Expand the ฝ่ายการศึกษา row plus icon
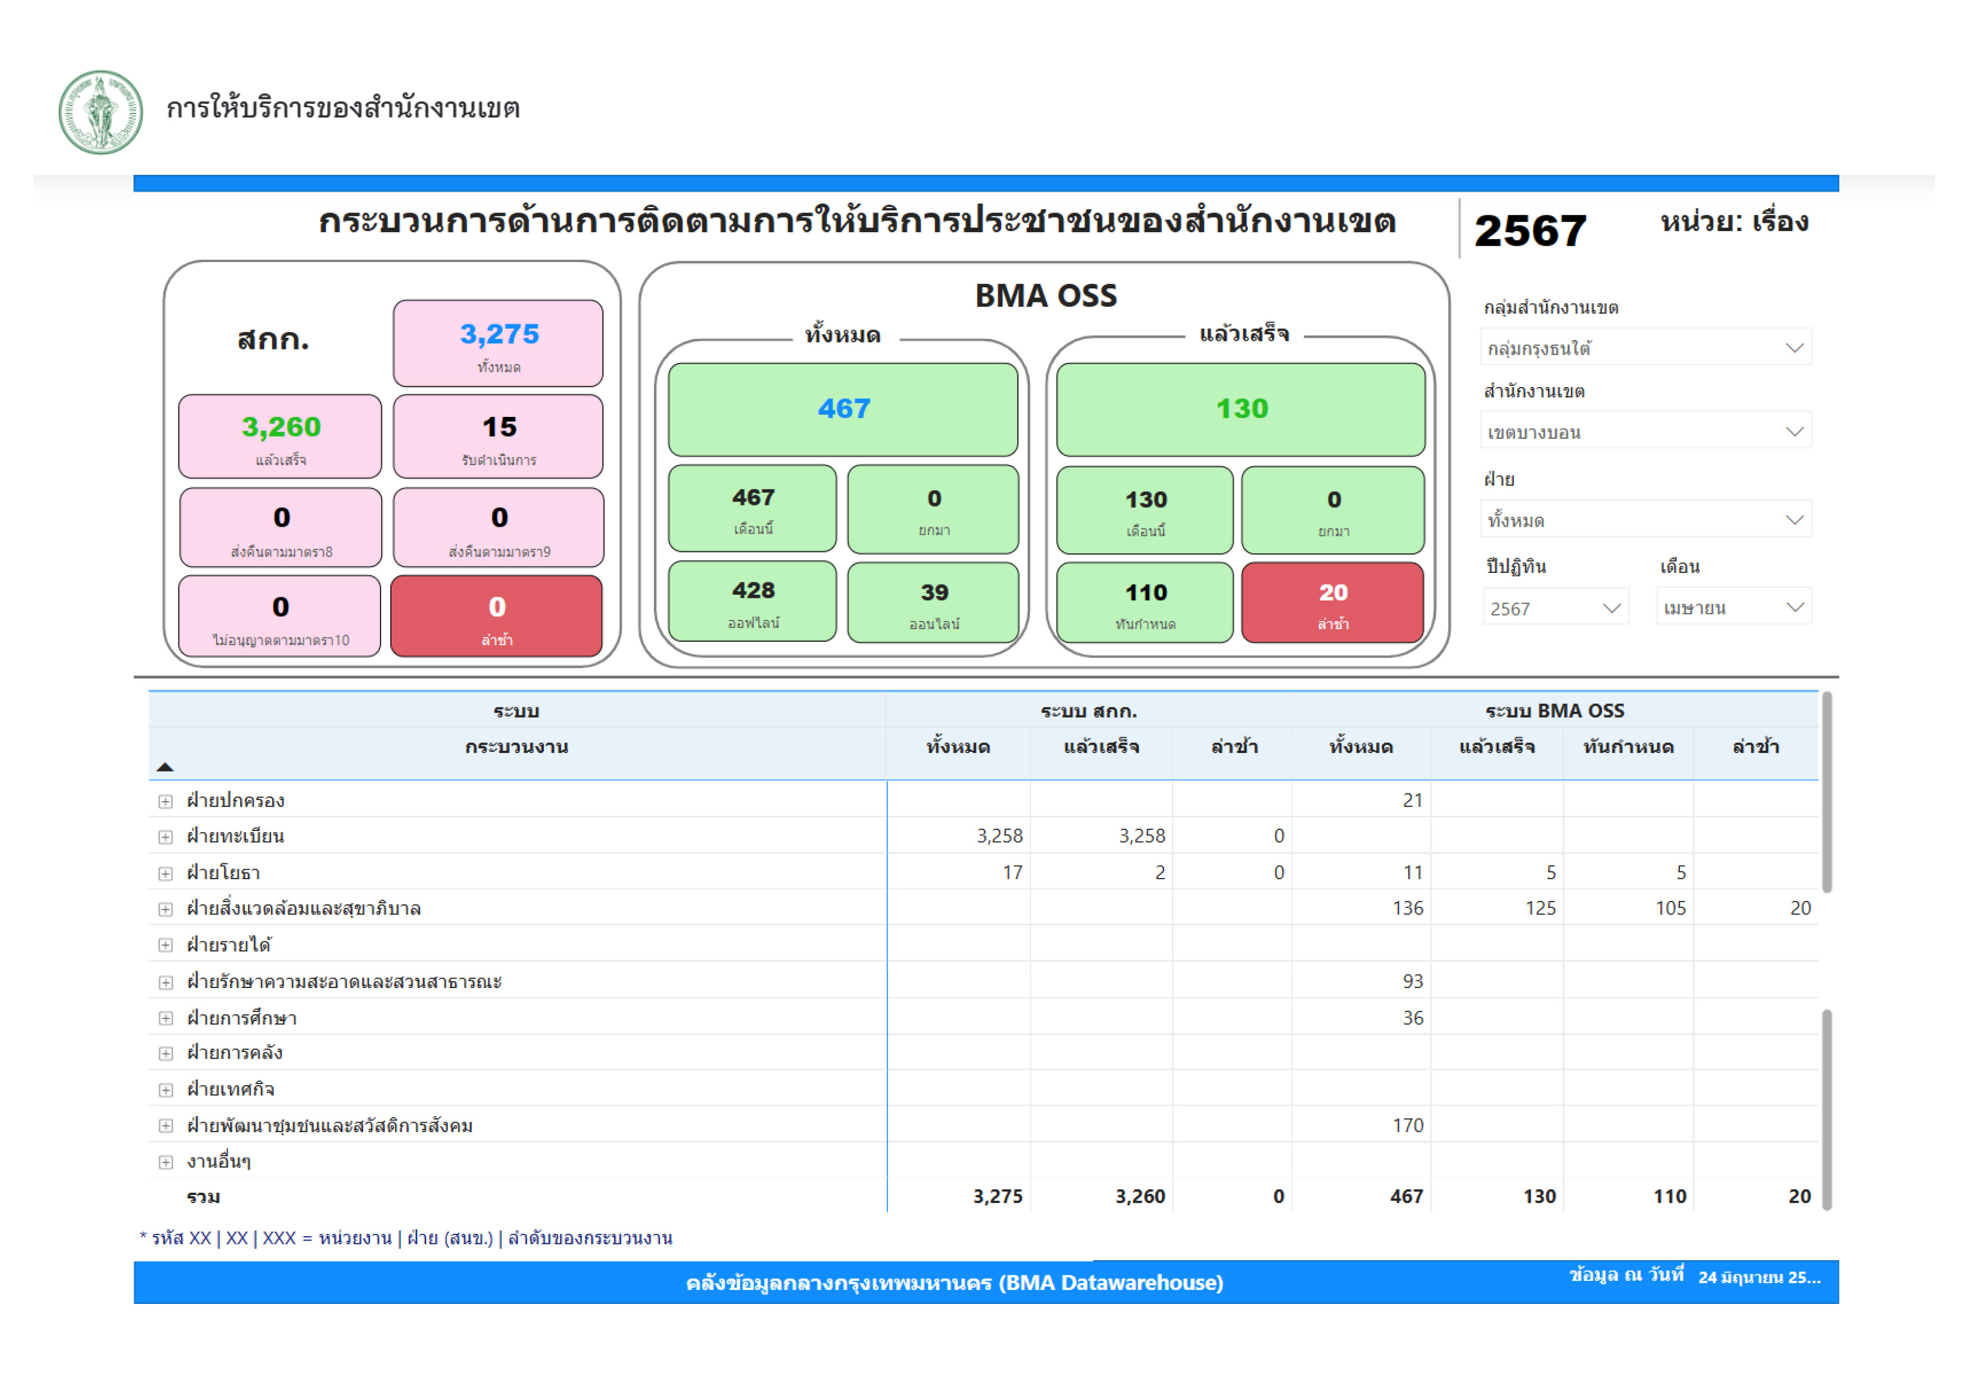 (166, 1019)
